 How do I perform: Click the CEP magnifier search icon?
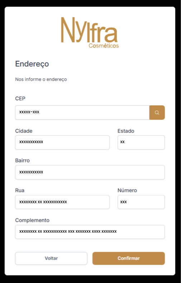tap(157, 113)
